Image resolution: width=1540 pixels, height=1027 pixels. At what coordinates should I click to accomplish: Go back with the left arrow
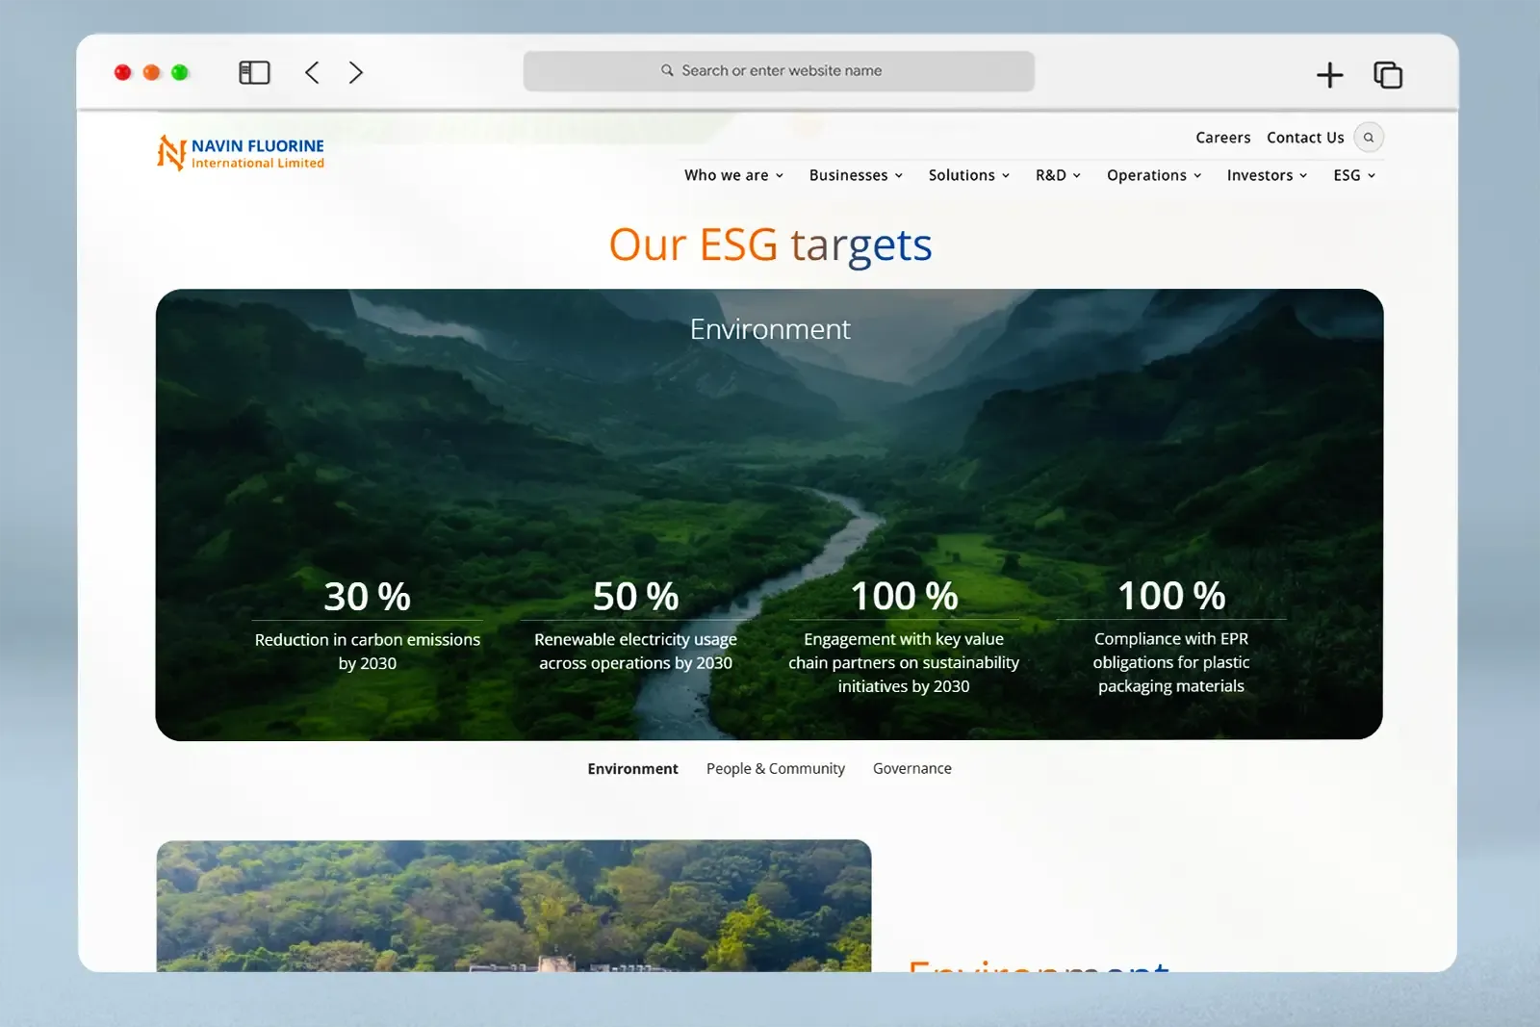tap(312, 72)
